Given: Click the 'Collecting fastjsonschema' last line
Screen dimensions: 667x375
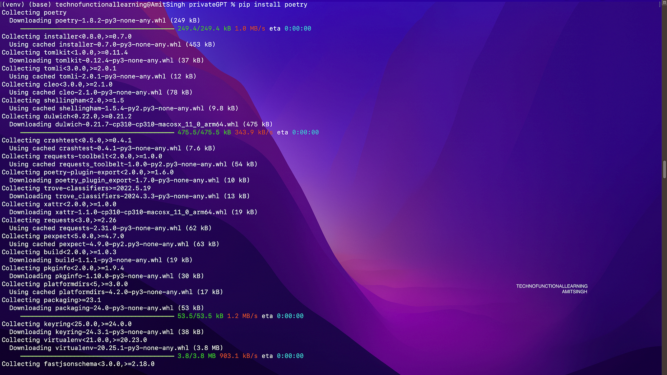Looking at the screenshot, I should [78, 364].
